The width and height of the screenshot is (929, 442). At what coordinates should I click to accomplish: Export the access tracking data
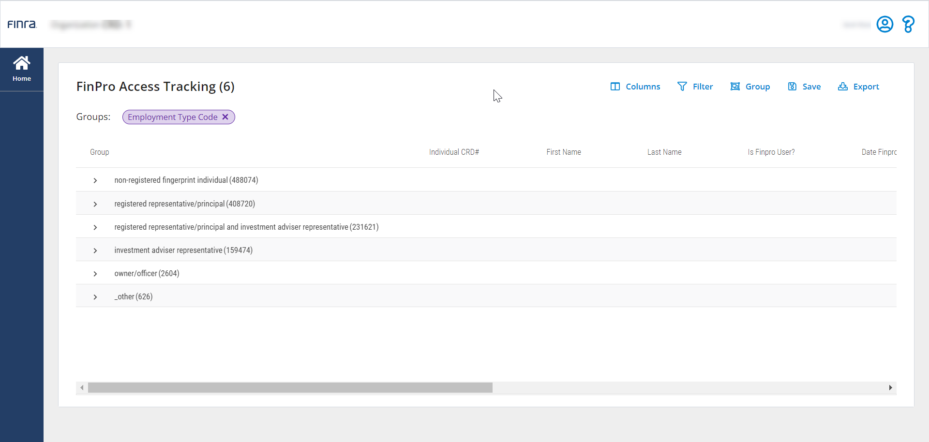pyautogui.click(x=858, y=87)
